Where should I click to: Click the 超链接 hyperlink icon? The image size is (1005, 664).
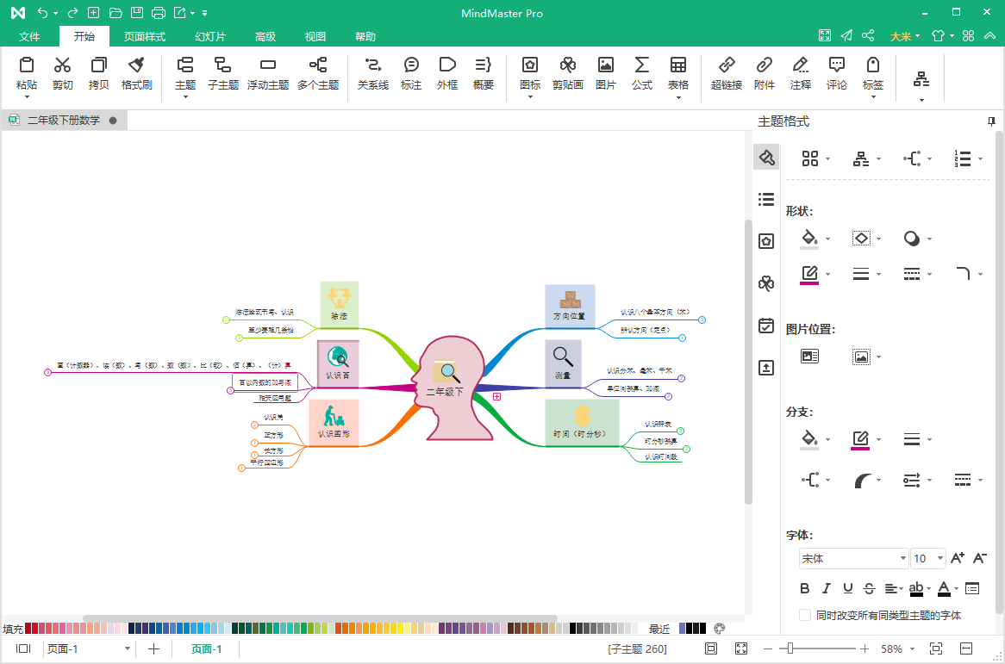click(726, 72)
